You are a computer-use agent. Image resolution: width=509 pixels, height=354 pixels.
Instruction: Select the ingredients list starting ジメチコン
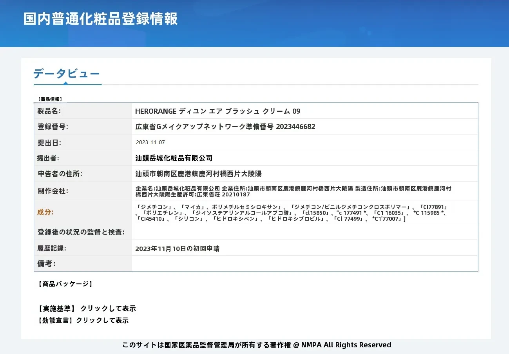point(292,213)
